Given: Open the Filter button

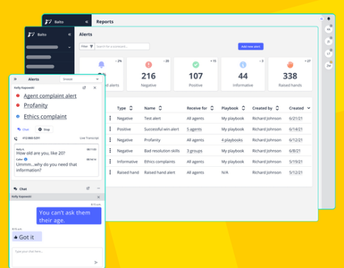Looking at the screenshot, I should pos(87,47).
